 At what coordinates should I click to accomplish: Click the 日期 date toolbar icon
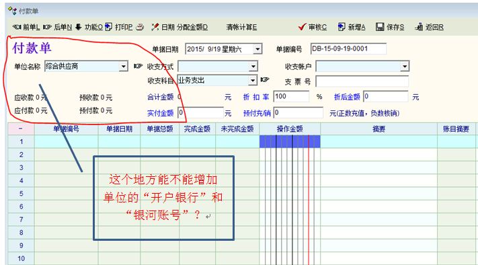coord(155,27)
